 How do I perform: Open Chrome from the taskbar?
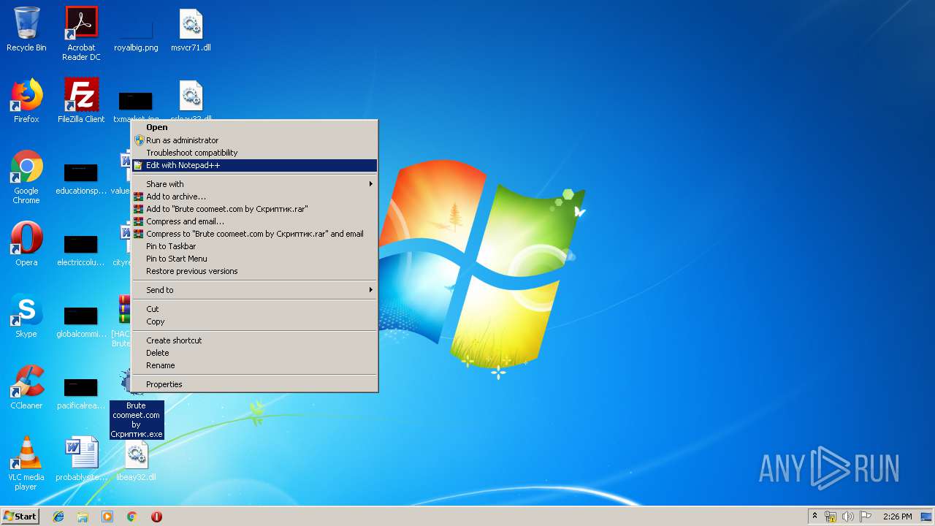(x=132, y=517)
